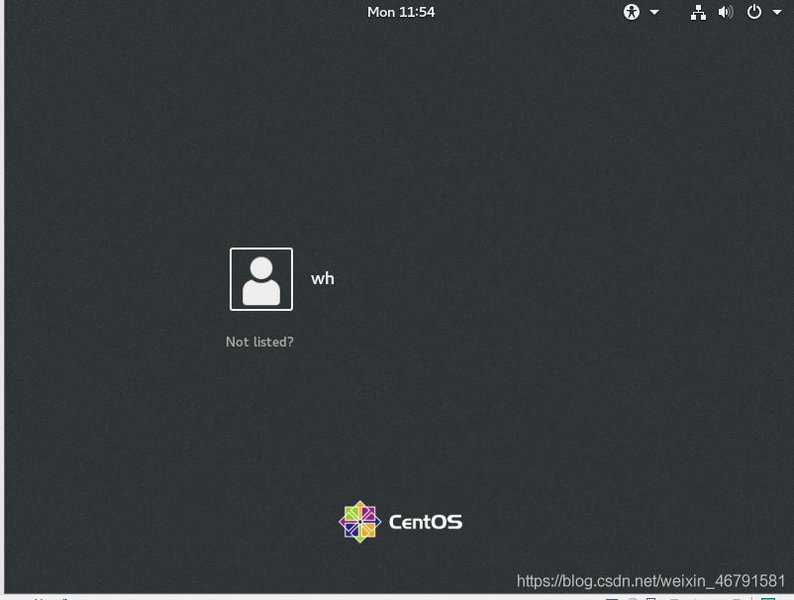
Task: Open the clock showing Mon 11:54
Action: [x=401, y=12]
